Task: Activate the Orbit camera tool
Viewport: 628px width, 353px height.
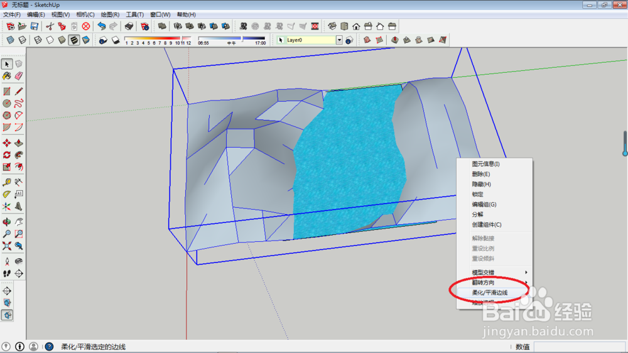Action: point(7,222)
